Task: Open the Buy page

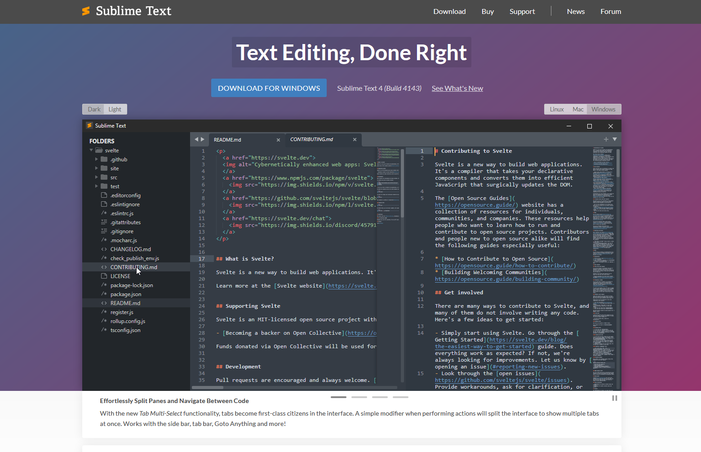Action: pyautogui.click(x=488, y=12)
